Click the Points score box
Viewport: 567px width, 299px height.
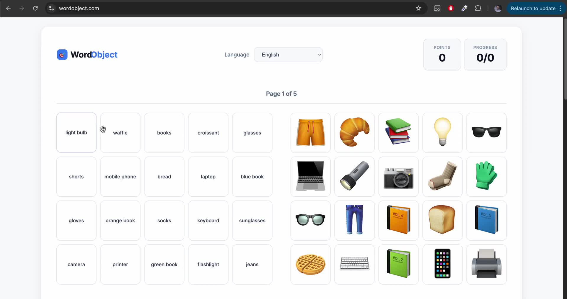tap(442, 55)
